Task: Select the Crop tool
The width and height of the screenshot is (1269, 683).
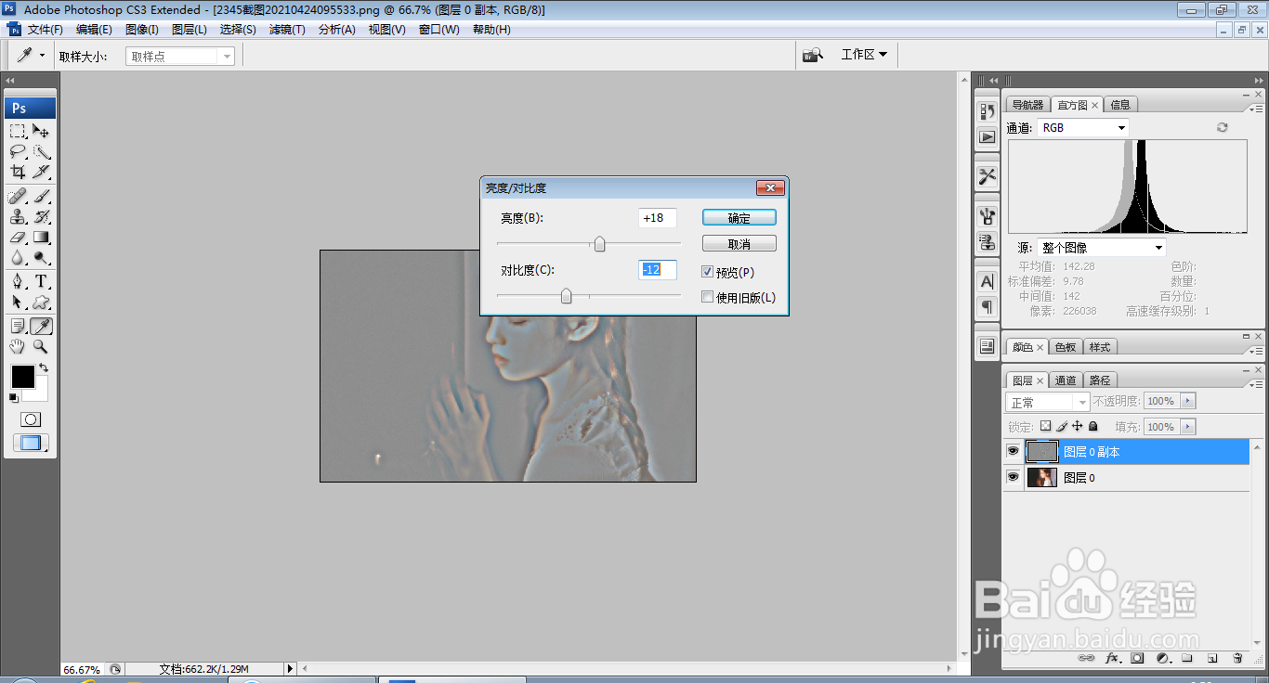Action: [x=18, y=172]
